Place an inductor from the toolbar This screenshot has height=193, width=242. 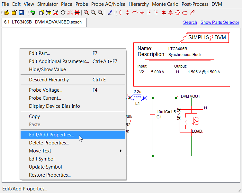point(135,13)
